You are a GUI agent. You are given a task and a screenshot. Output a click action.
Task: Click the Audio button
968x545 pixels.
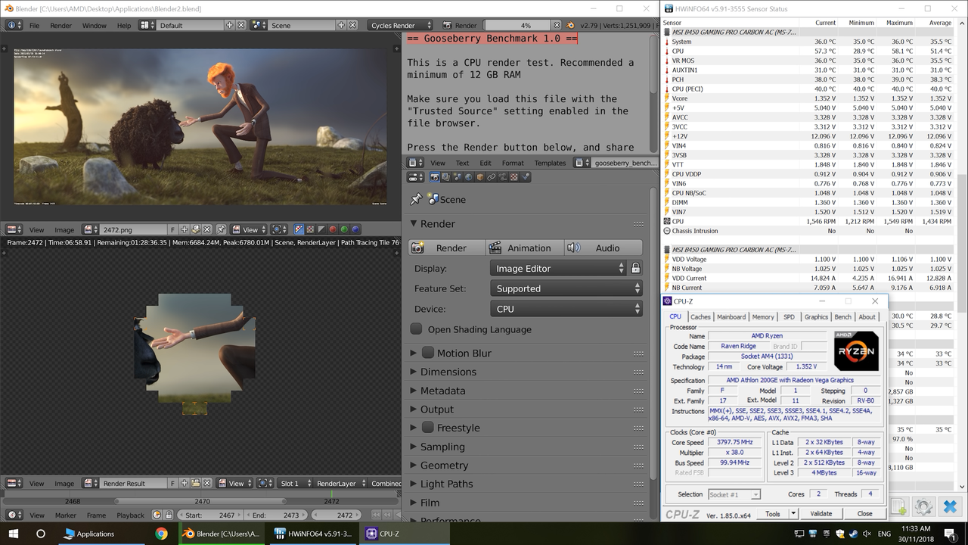pyautogui.click(x=602, y=248)
